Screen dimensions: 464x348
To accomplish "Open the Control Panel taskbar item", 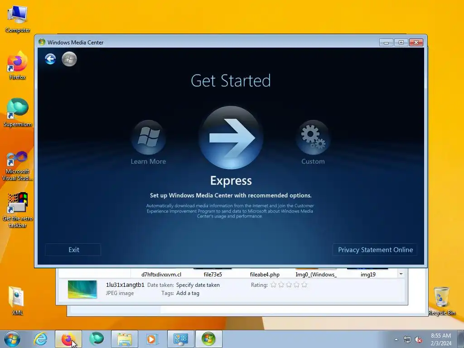I will click(181, 339).
